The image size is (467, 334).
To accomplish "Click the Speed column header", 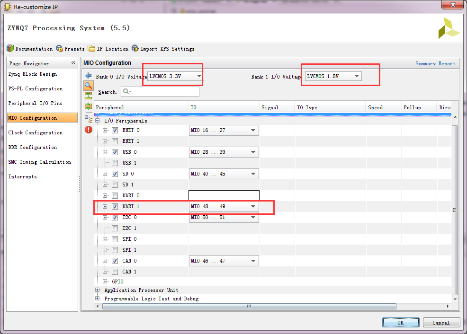I will pyautogui.click(x=383, y=107).
